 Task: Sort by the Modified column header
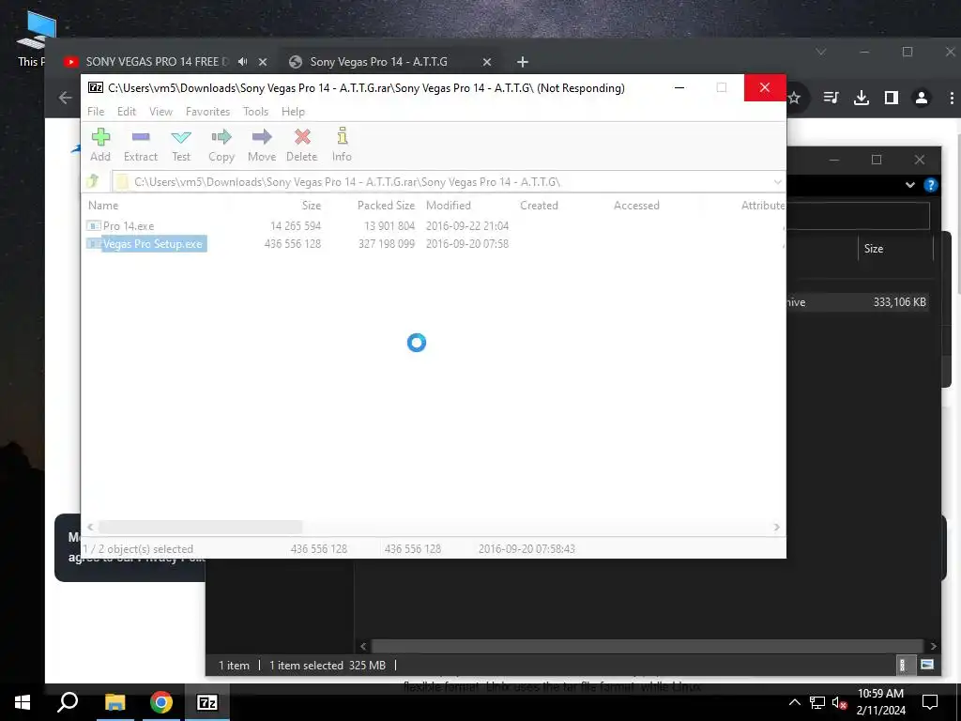point(448,206)
